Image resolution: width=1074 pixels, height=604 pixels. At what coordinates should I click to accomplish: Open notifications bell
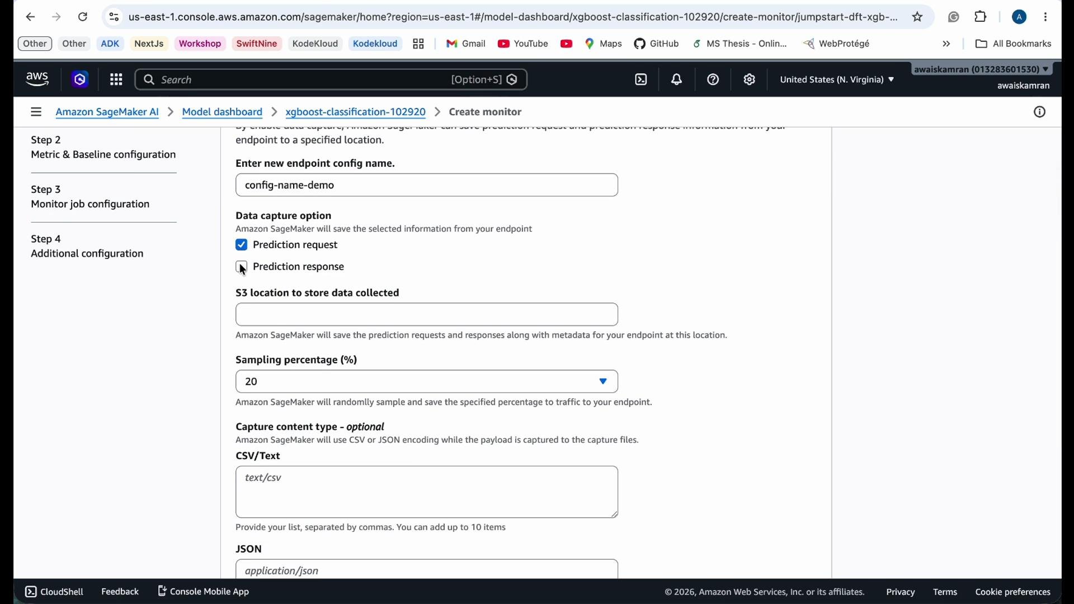(x=677, y=80)
